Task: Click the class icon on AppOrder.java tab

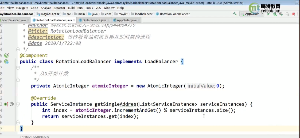Action: pos(115,20)
